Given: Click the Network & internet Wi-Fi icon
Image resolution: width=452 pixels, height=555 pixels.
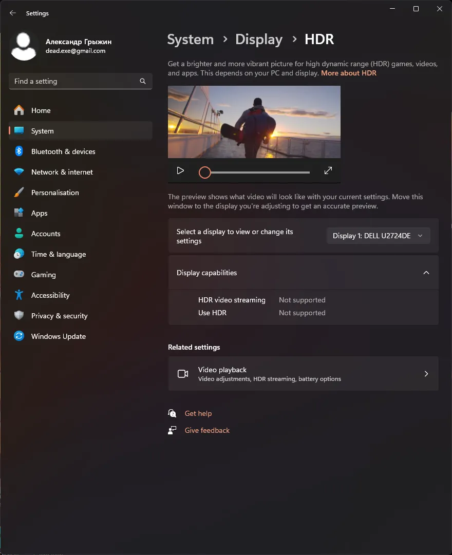Looking at the screenshot, I should pyautogui.click(x=19, y=172).
